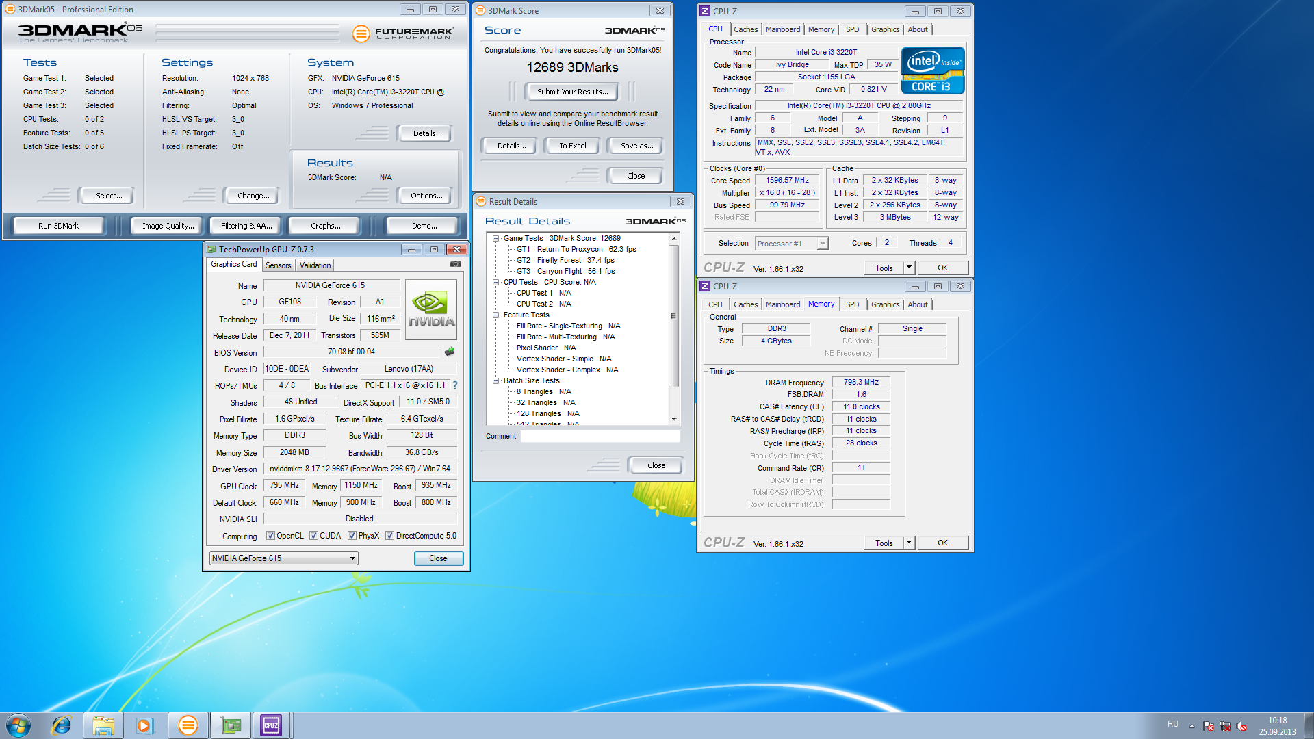This screenshot has height=739, width=1314.
Task: Switch to Validation tab in GPU-Z
Action: tap(315, 265)
